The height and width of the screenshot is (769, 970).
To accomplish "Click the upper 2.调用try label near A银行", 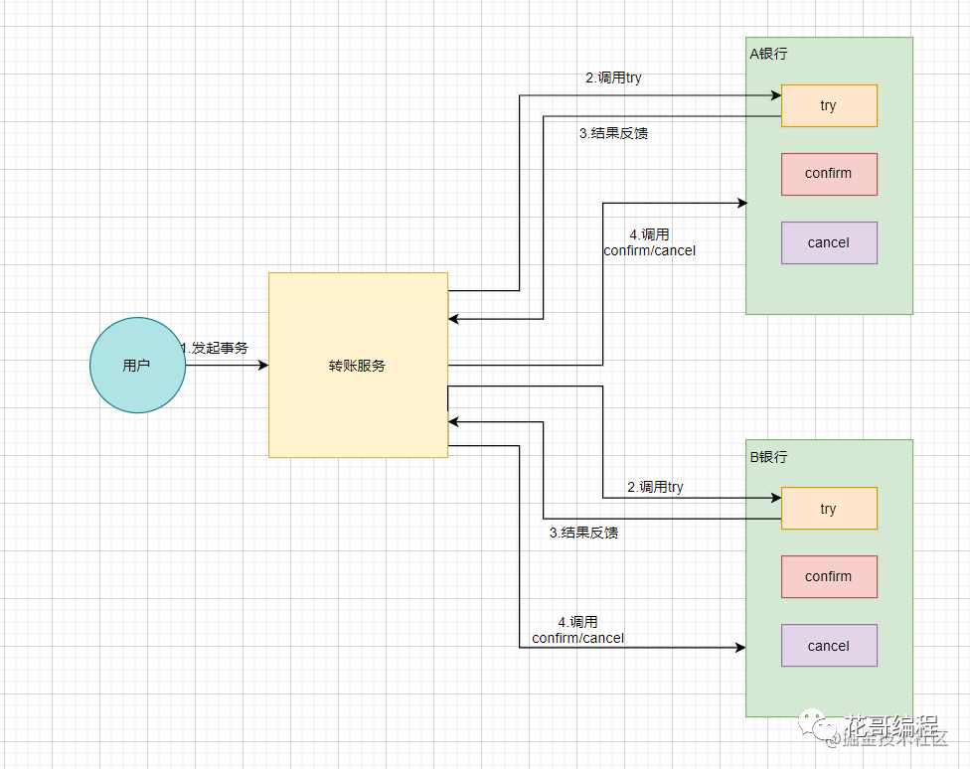I will (613, 77).
